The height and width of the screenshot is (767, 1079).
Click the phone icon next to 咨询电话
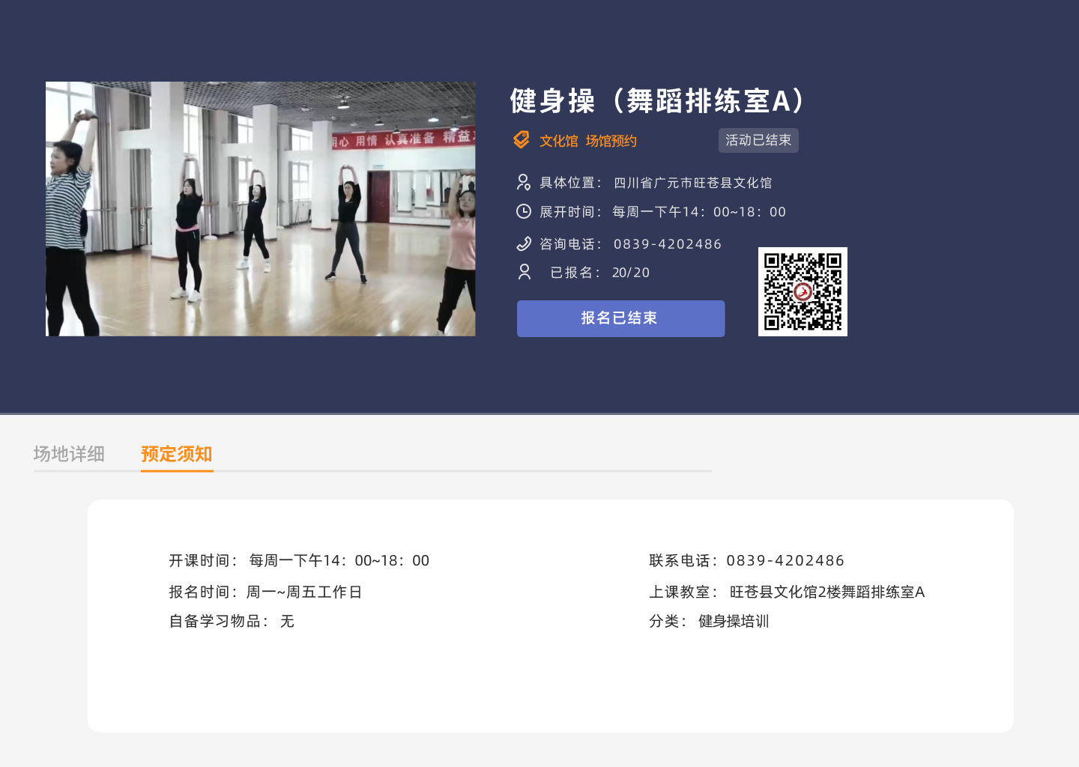pos(524,243)
